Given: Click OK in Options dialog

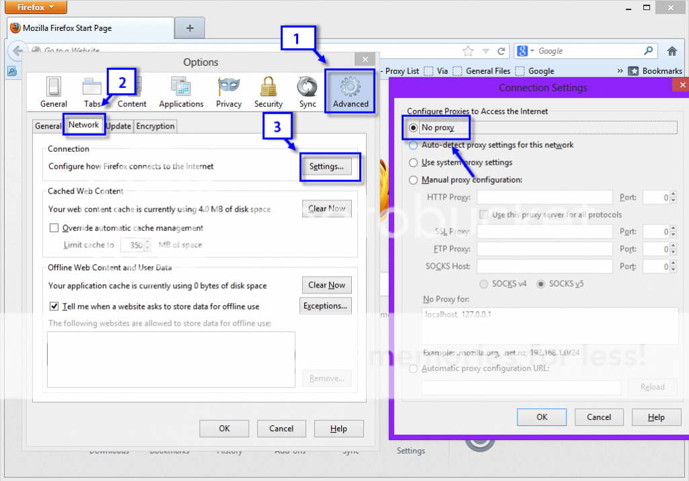Looking at the screenshot, I should pyautogui.click(x=224, y=429).
